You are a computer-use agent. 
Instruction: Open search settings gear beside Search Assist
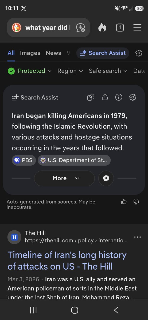(139, 53)
